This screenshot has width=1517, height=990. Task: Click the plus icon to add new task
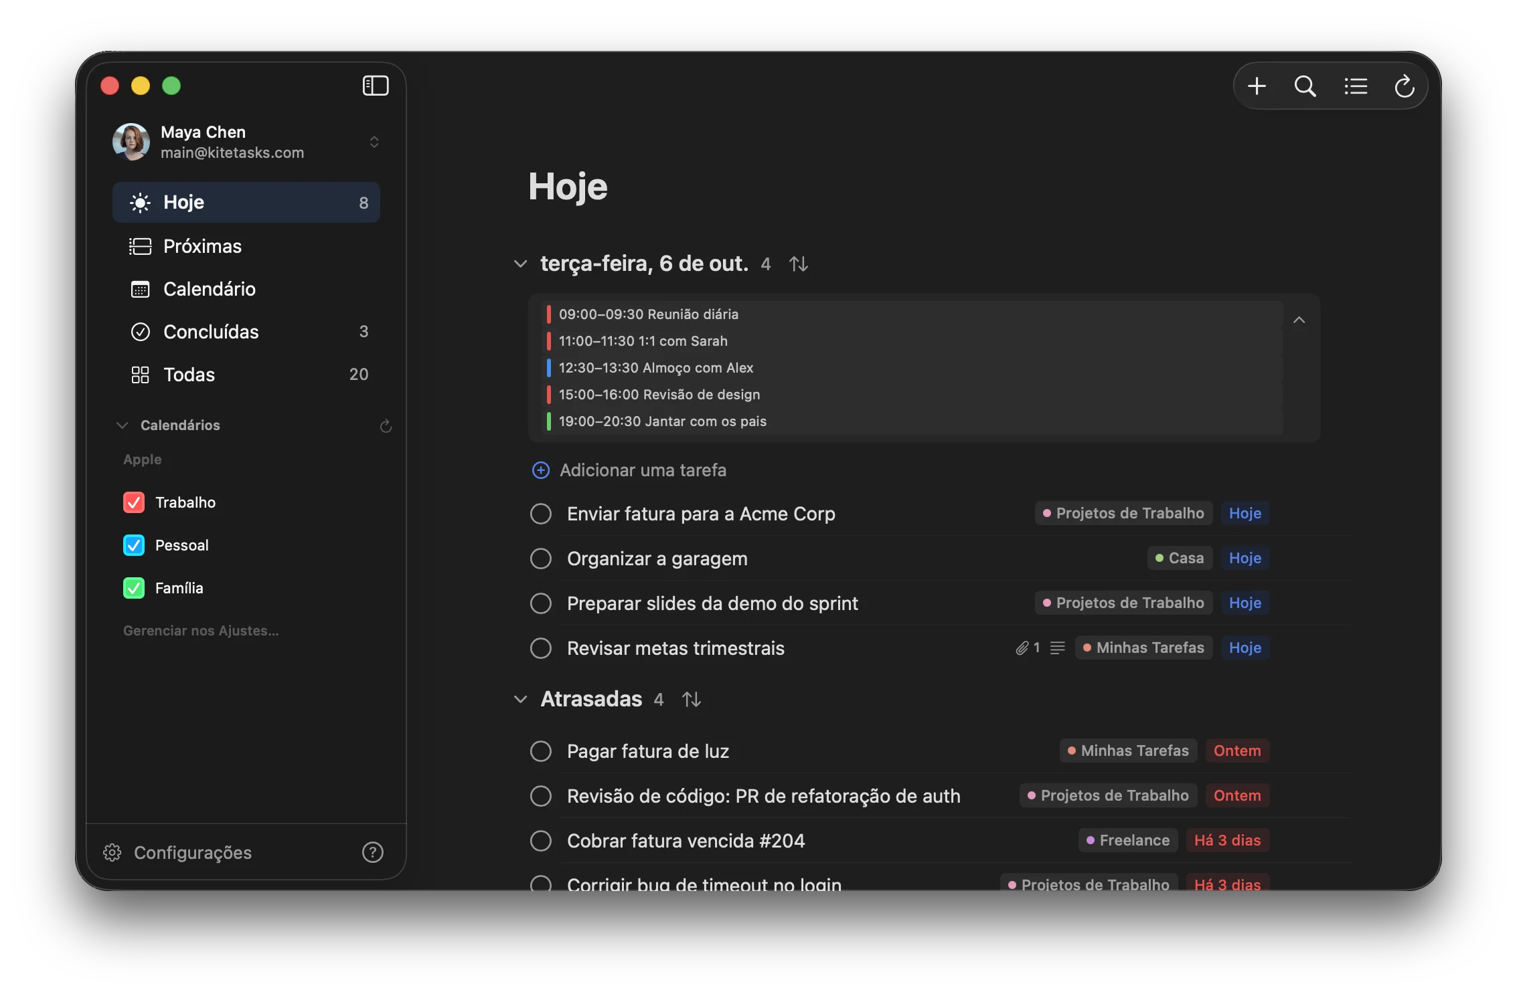[1257, 86]
